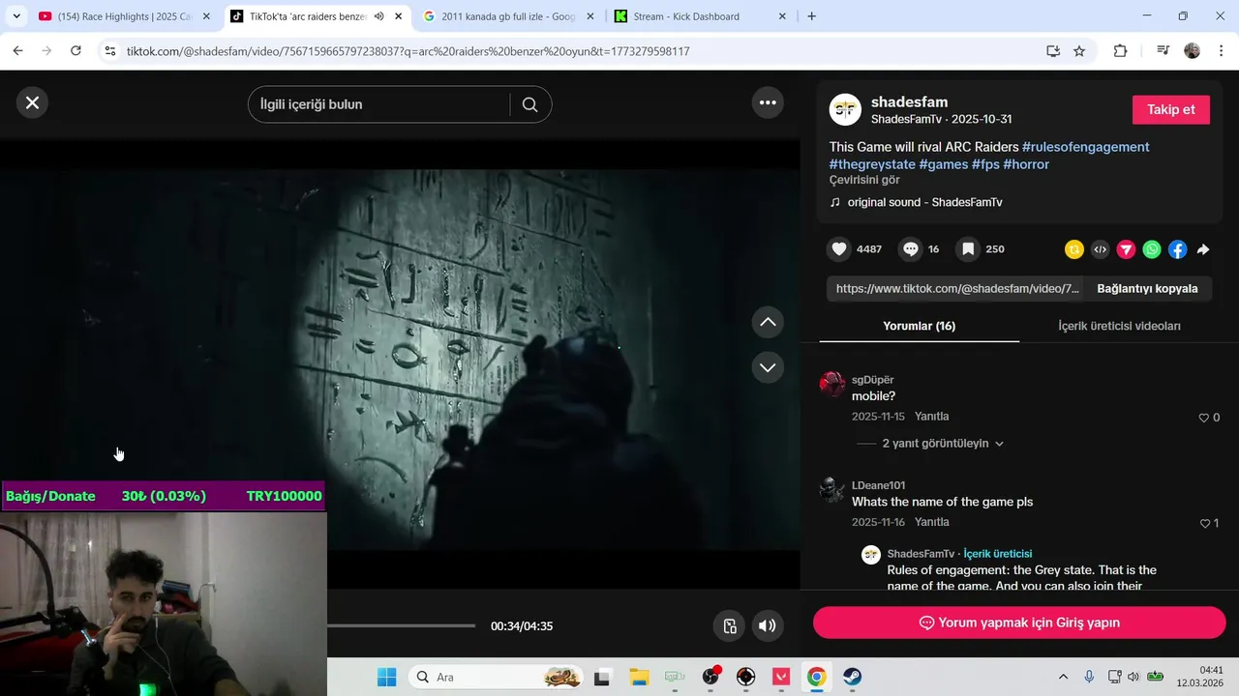Bookmark this page with the star icon

point(1079,51)
